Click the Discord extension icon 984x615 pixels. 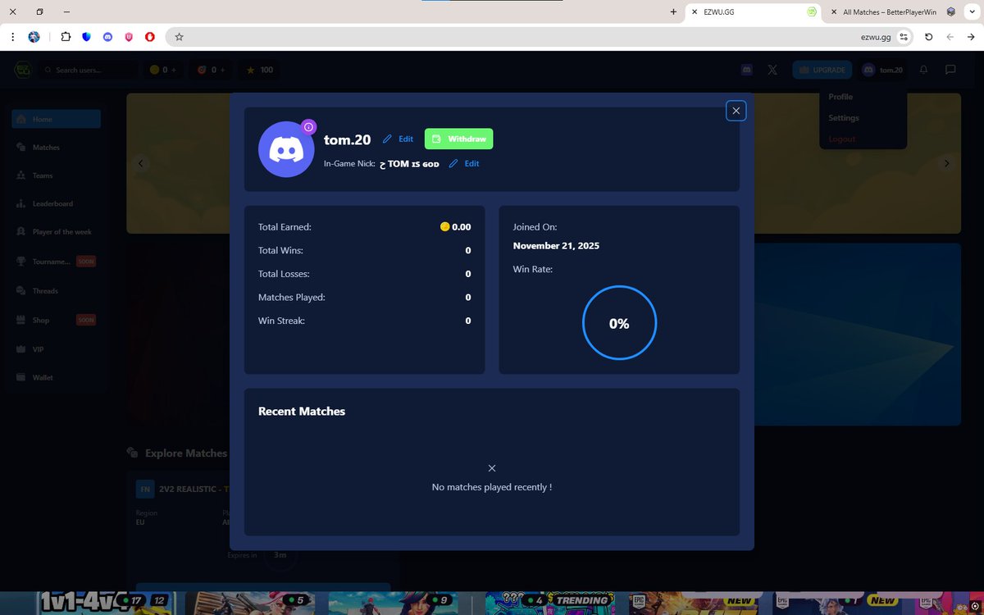108,37
